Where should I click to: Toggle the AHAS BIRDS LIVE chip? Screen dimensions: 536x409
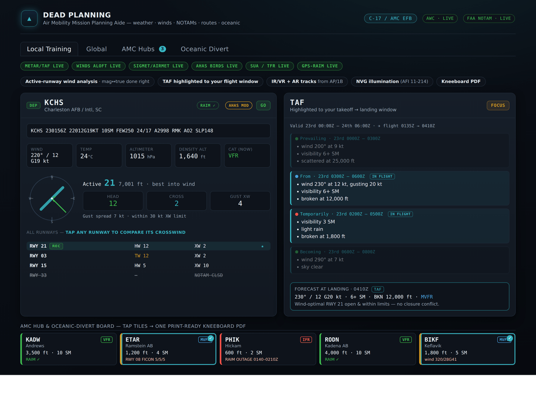pos(217,66)
